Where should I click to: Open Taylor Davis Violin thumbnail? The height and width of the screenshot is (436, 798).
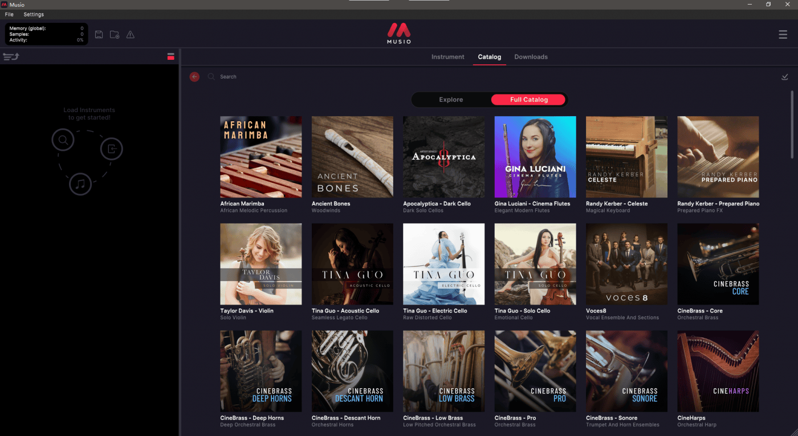pyautogui.click(x=261, y=264)
